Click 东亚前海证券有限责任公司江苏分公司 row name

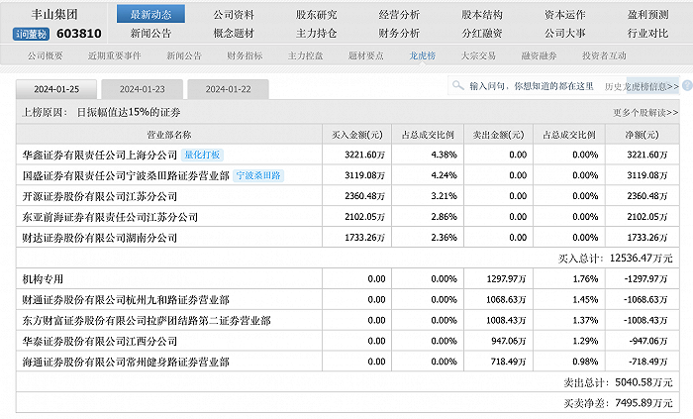[x=110, y=217]
